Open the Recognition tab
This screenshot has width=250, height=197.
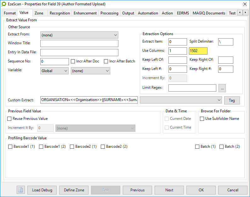pos(60,13)
